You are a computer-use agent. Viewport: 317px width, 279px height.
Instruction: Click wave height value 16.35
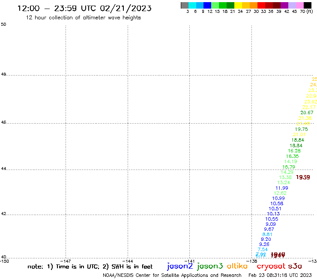coord(292,156)
